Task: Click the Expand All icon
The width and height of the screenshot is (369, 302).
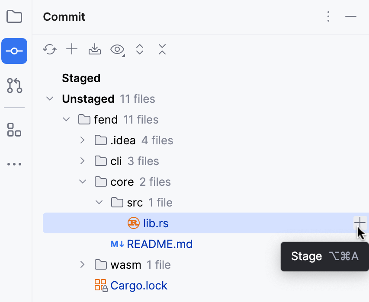Action: (139, 49)
